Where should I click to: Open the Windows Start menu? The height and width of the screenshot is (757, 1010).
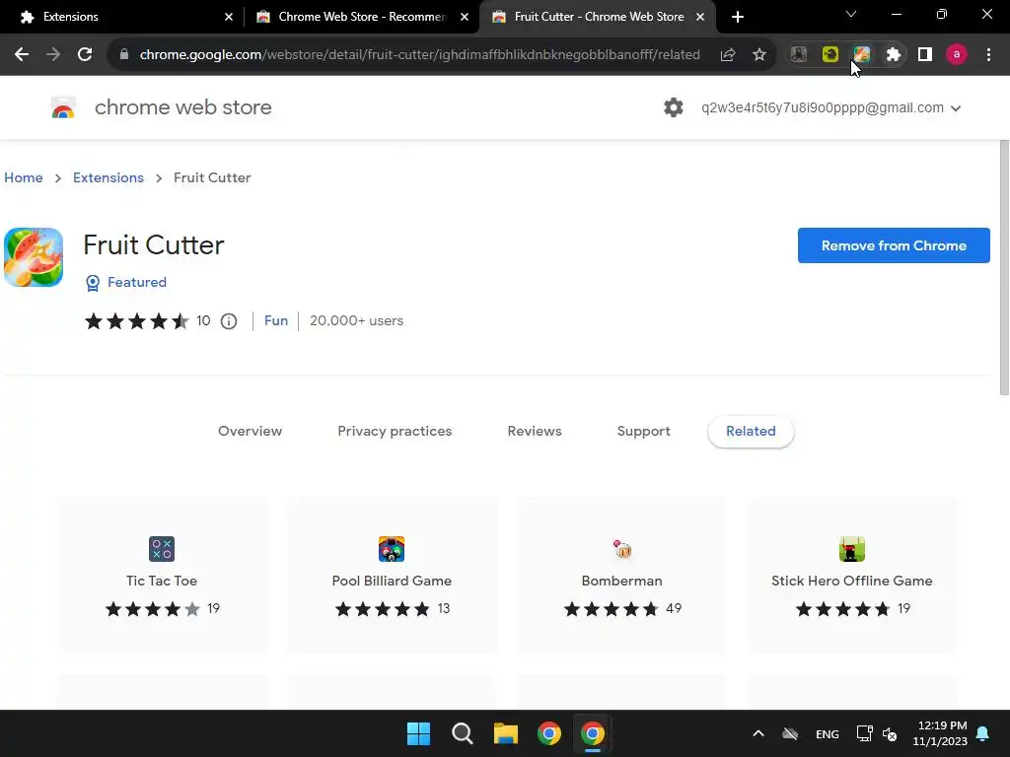(418, 733)
